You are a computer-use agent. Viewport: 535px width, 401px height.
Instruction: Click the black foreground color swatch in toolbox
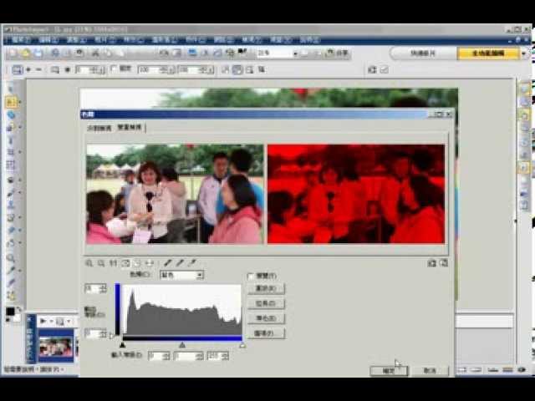10,312
